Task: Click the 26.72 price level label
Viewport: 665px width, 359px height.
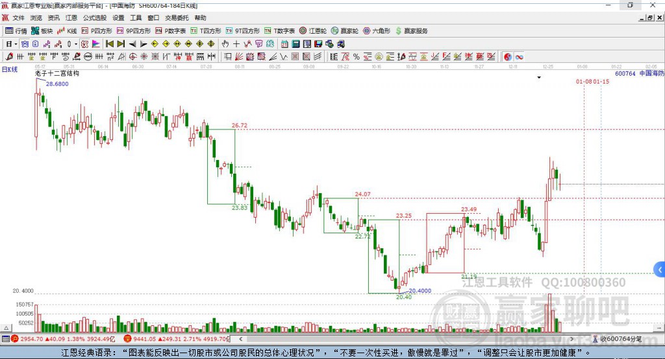Action: (239, 125)
